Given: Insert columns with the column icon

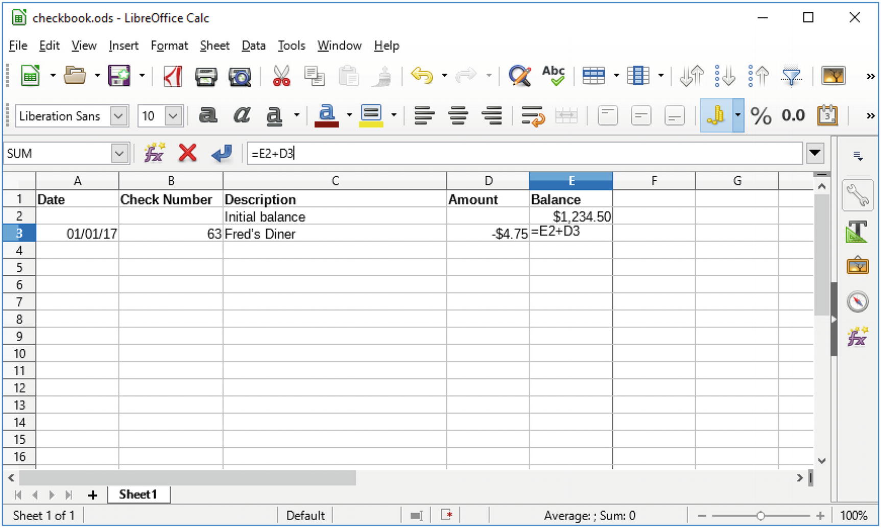Looking at the screenshot, I should point(638,76).
